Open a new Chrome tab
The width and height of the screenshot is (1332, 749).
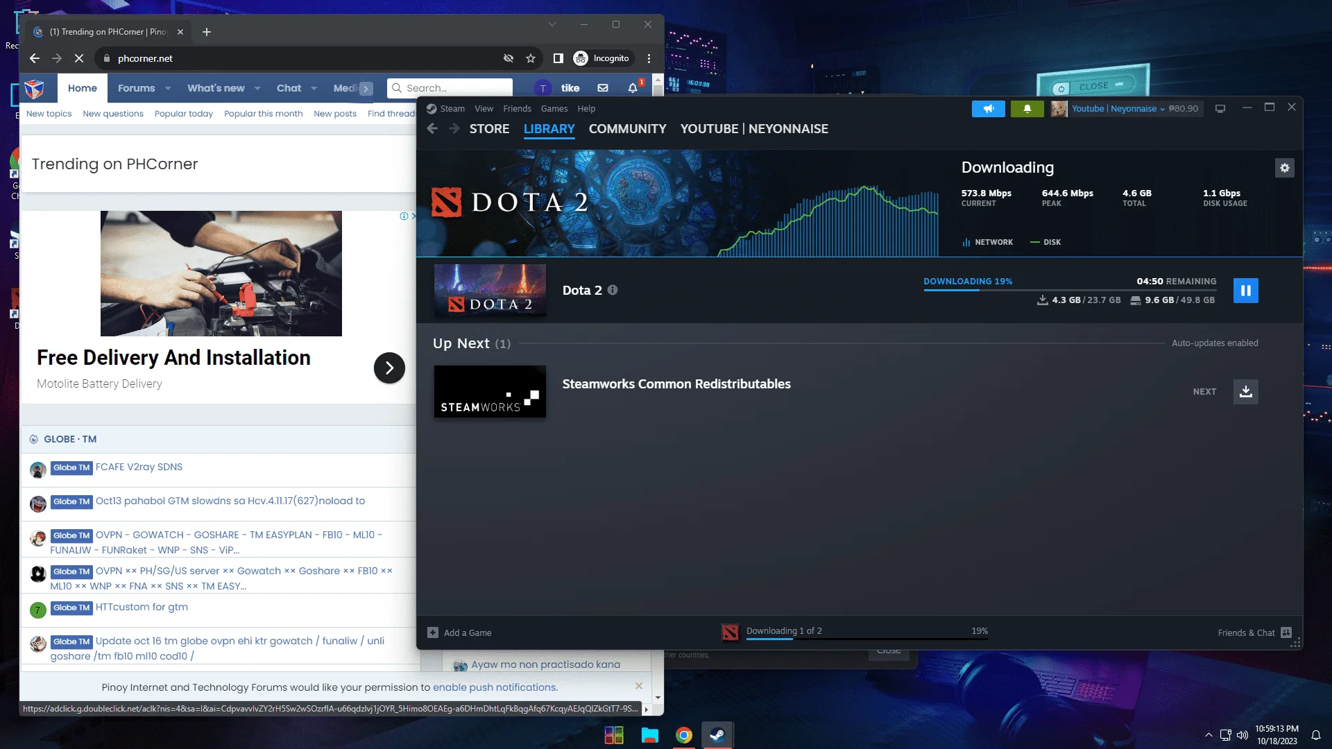click(x=206, y=32)
